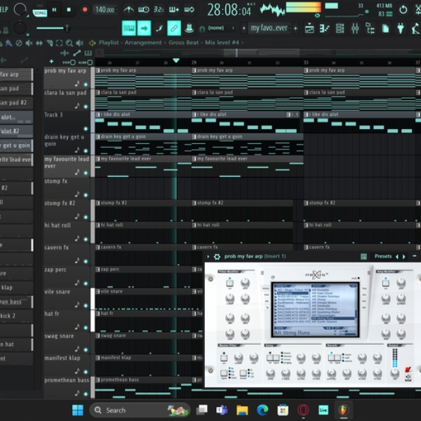Screen dimensions: 421x421
Task: Mute the 'prob my fav arp' playlist track
Action: (x=86, y=85)
